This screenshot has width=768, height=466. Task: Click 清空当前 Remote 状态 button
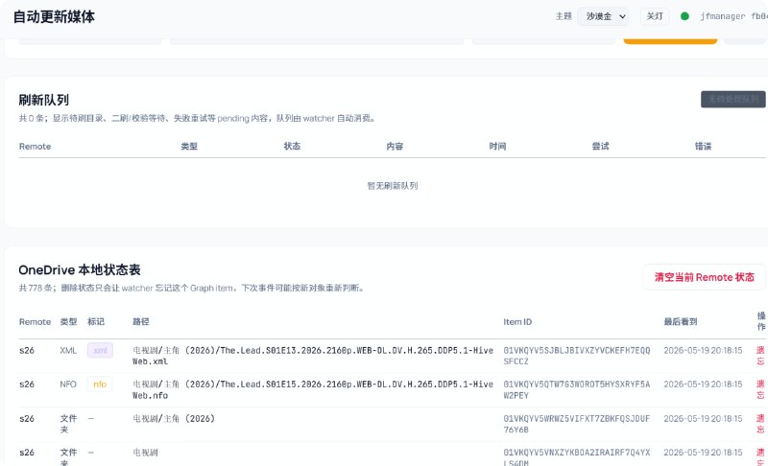tap(704, 277)
